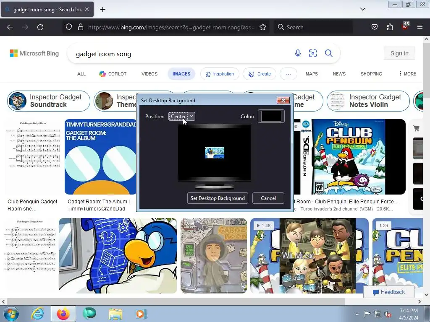Expand the MORE menu
This screenshot has height=322, width=430.
coord(408,74)
